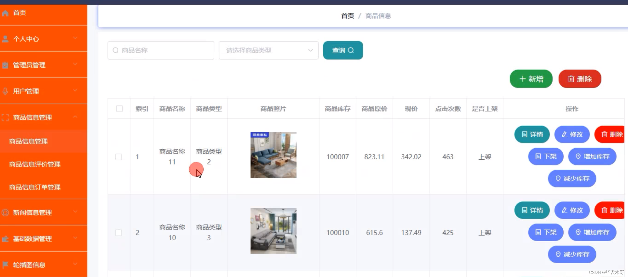Click the blue sofa product thumbnail
The image size is (628, 277).
(273, 155)
